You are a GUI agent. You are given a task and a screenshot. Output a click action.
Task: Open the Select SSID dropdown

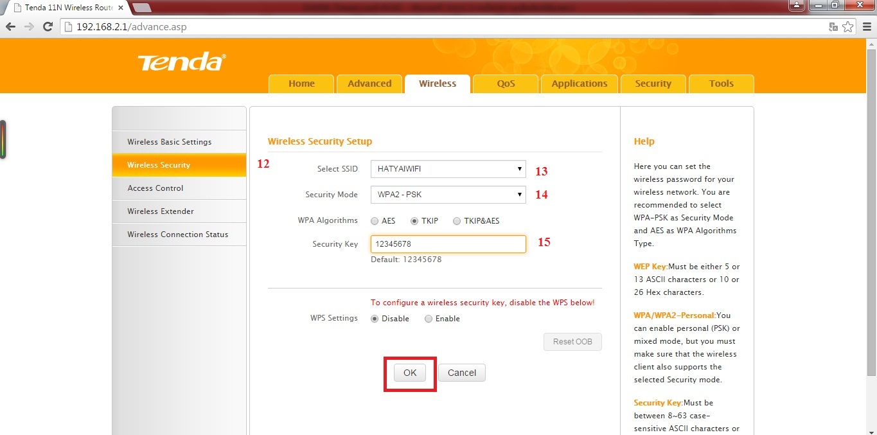tap(448, 169)
